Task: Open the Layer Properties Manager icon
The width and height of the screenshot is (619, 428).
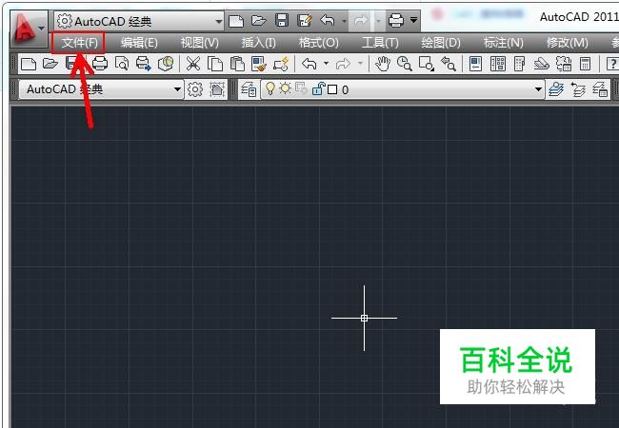Action: (x=249, y=89)
